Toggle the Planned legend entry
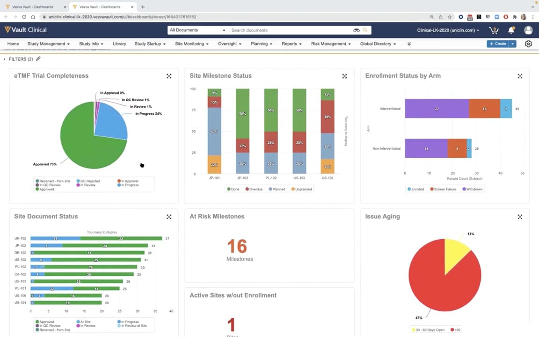The height and width of the screenshot is (337, 539). pos(277,189)
